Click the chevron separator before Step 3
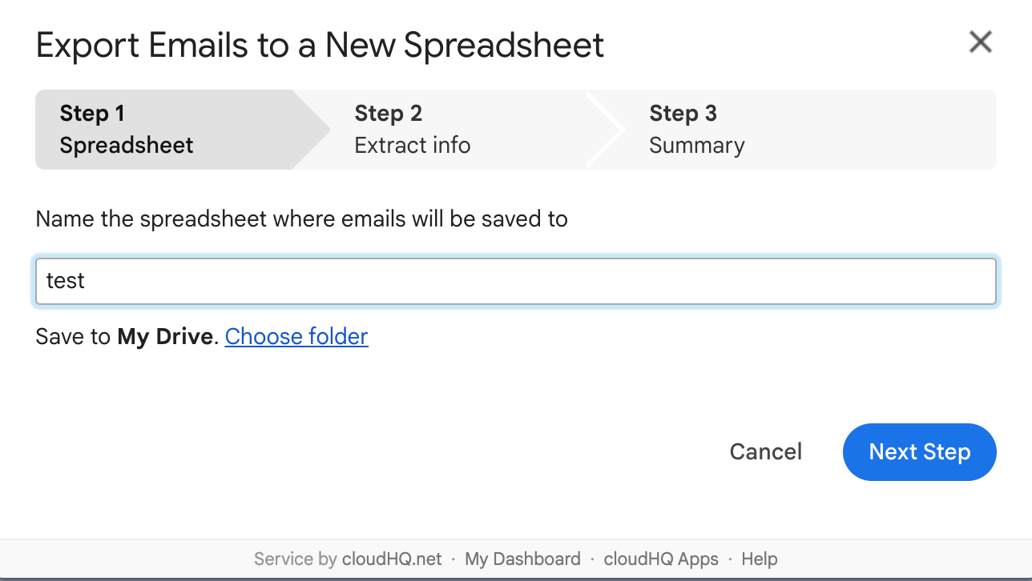This screenshot has height=581, width=1032. click(606, 130)
